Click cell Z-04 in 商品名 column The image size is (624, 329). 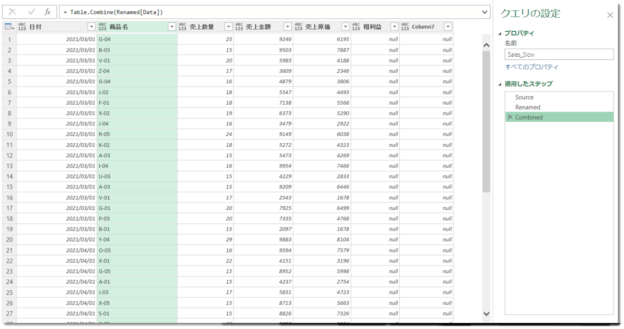(137, 71)
